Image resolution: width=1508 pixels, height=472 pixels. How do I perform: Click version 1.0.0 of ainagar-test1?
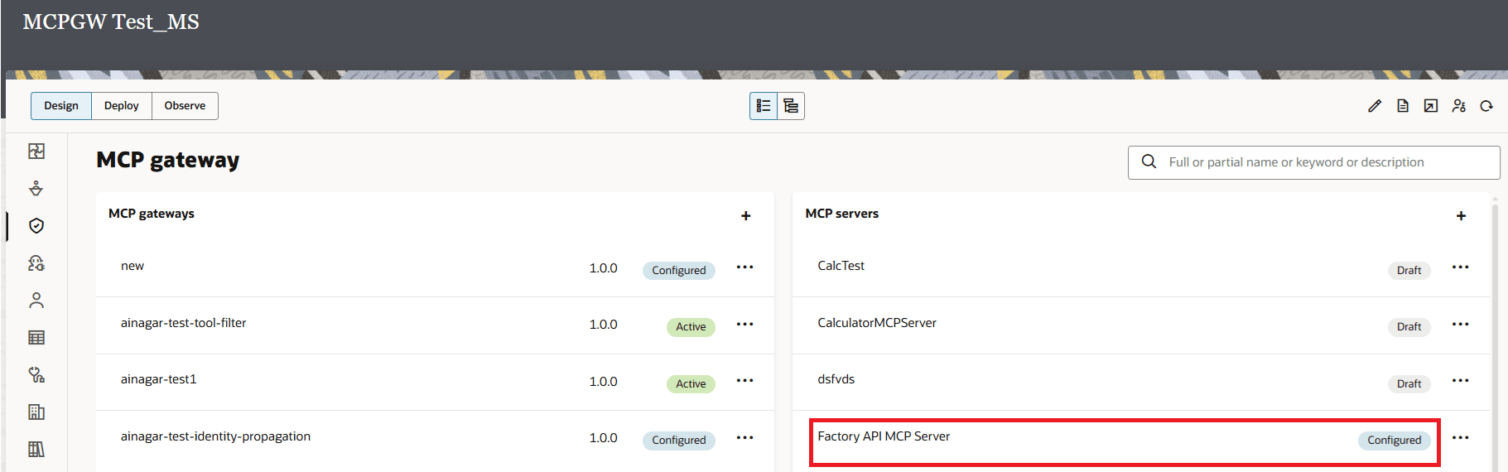click(x=604, y=382)
